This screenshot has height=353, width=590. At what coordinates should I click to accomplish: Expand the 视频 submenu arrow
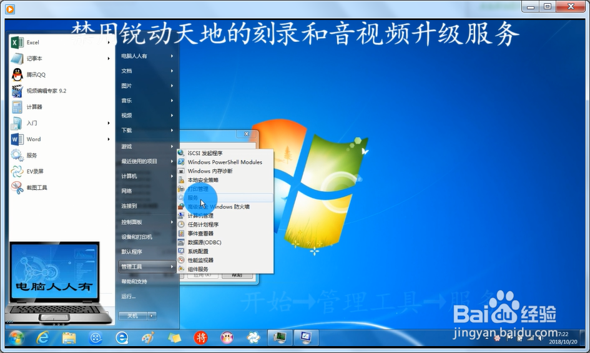172,116
